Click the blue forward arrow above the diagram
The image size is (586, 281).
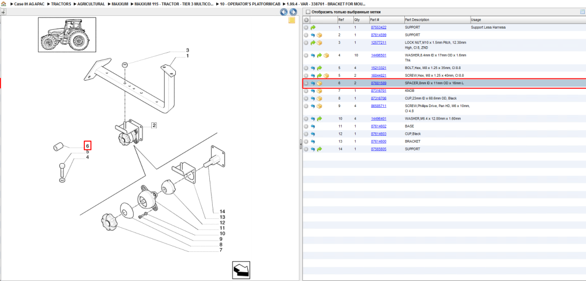click(292, 12)
